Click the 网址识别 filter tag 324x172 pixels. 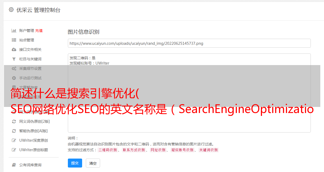(x=158, y=150)
